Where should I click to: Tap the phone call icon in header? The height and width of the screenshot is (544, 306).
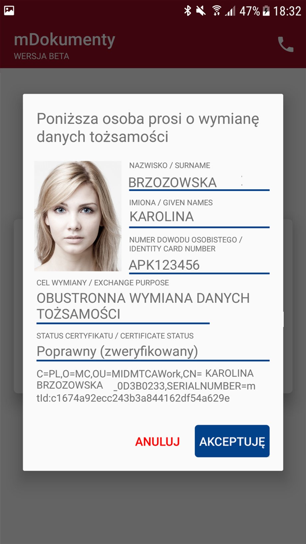point(285,44)
